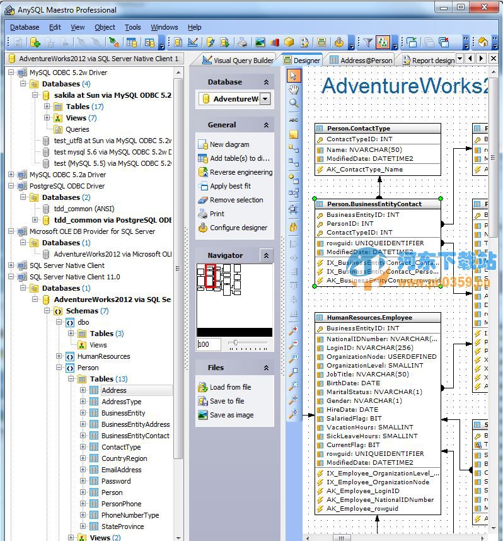Image resolution: width=503 pixels, height=541 pixels.
Task: Click the SQL script lightning icon
Action: click(210, 42)
